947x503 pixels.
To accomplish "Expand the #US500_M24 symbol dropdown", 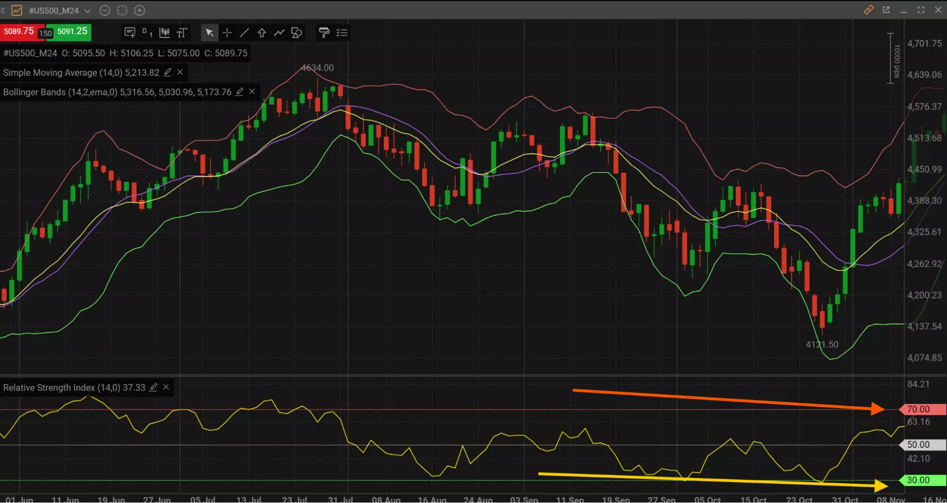I will [87, 10].
